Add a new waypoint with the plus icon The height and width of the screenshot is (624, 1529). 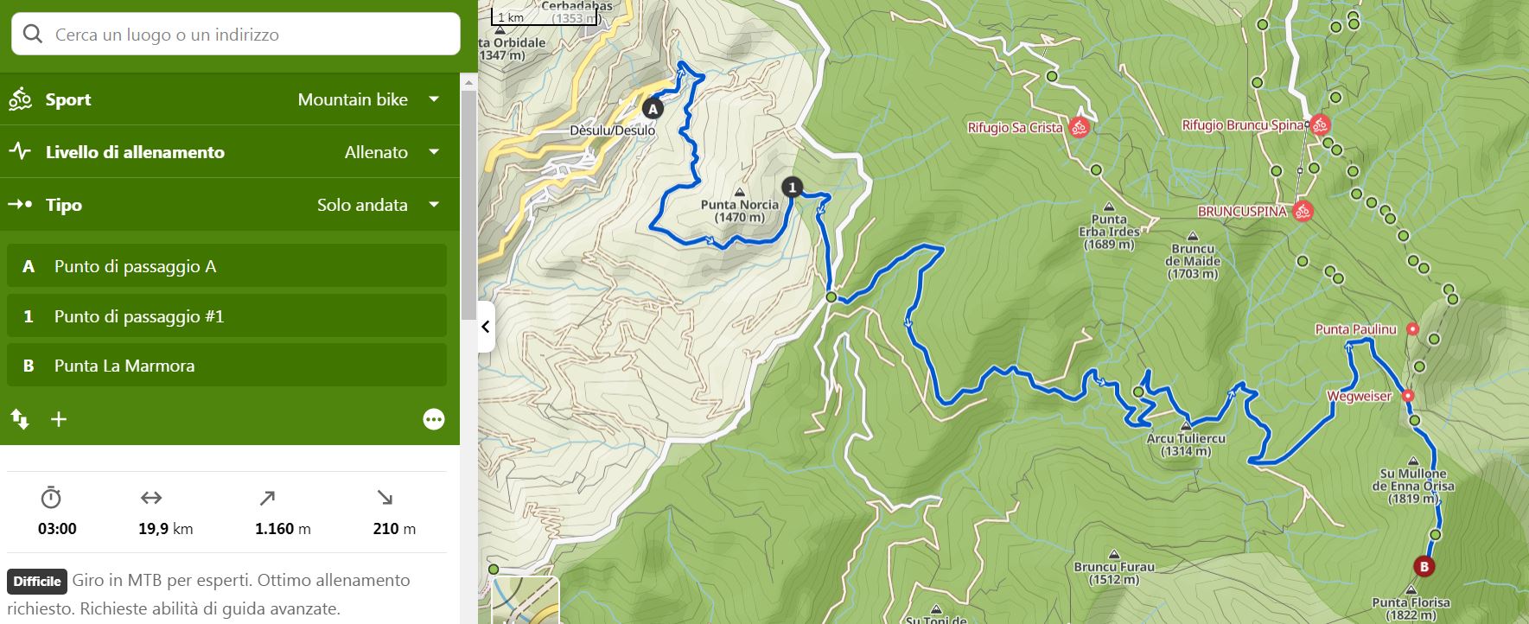[59, 420]
